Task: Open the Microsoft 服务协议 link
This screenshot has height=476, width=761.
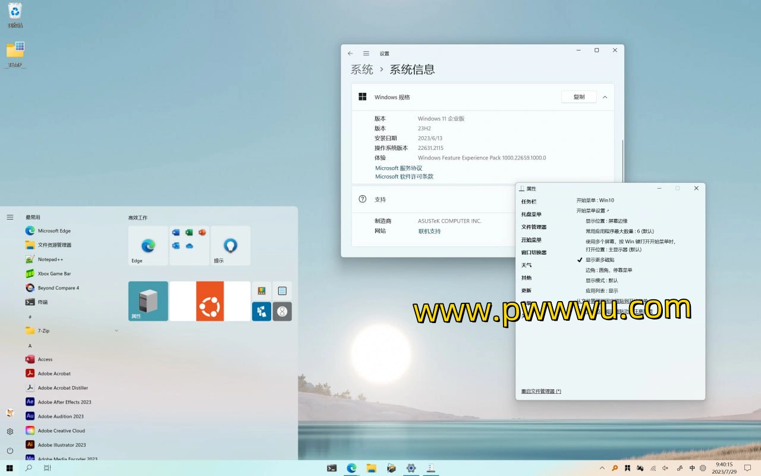Action: (398, 168)
